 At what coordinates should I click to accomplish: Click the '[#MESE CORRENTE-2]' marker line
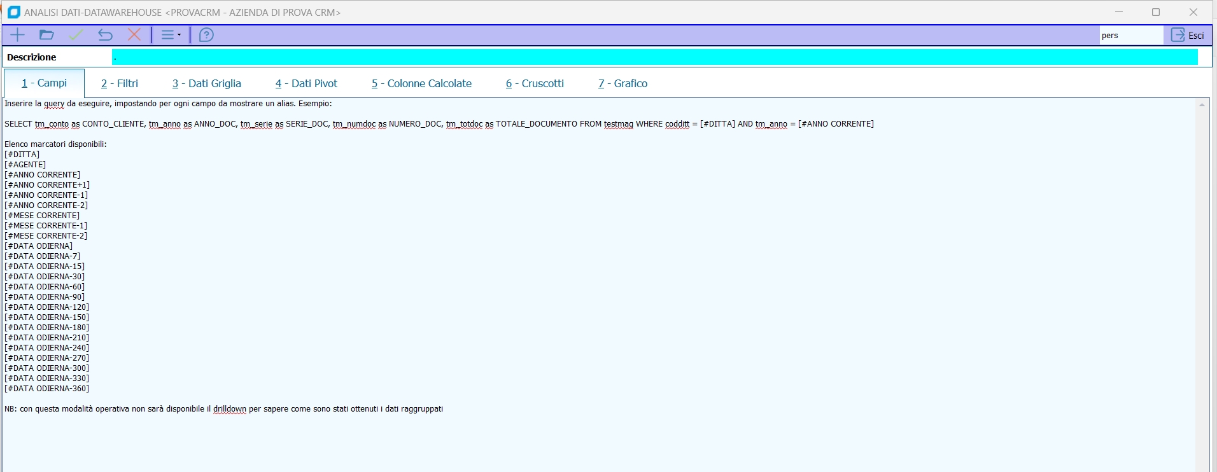(46, 236)
